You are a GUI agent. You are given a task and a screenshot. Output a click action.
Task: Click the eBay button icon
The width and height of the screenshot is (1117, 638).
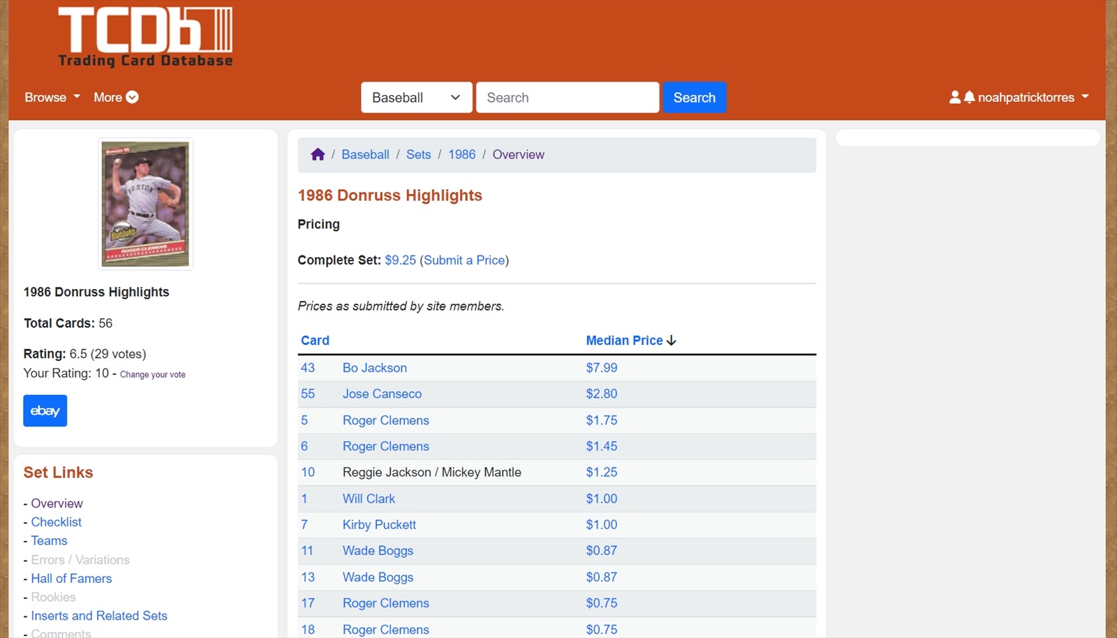[45, 410]
